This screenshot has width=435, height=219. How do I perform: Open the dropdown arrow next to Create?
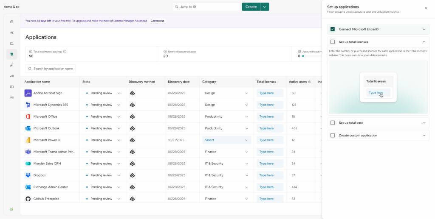coord(265,7)
